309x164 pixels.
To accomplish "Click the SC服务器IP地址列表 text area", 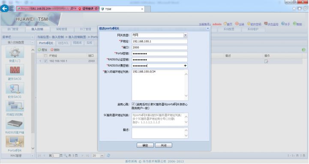I will [x=160, y=119].
